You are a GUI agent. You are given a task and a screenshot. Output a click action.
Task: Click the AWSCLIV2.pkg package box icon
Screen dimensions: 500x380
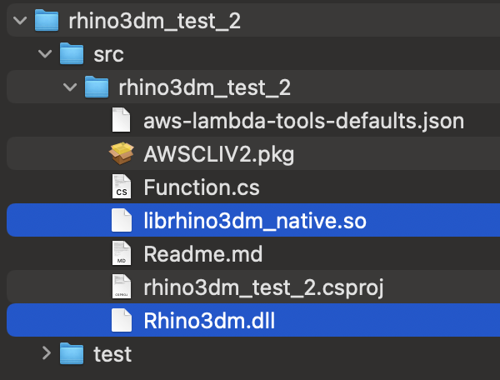[x=122, y=154]
